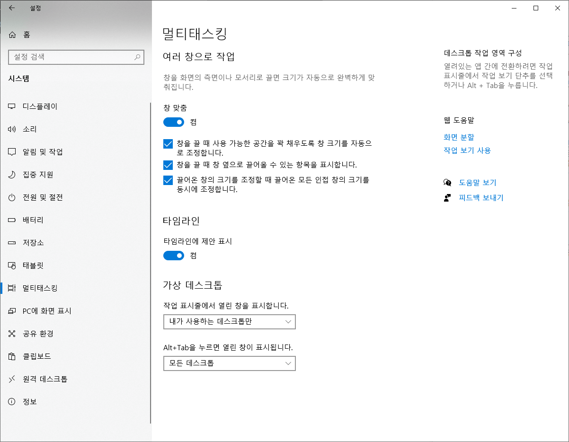The width and height of the screenshot is (569, 442).
Task: Click the 집중 지원 moon icon
Action: click(12, 175)
